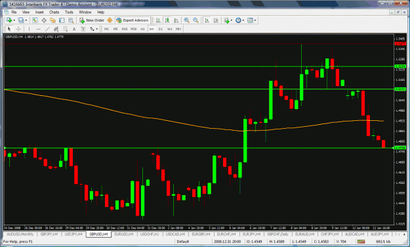Toggle the Market Watch window icon

tap(35, 20)
